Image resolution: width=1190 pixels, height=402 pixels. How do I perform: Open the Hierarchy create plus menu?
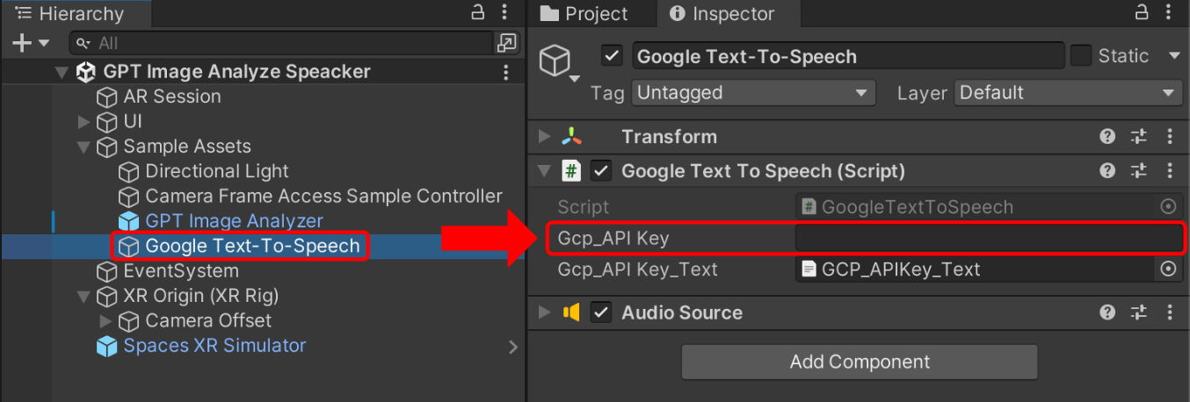pyautogui.click(x=32, y=42)
